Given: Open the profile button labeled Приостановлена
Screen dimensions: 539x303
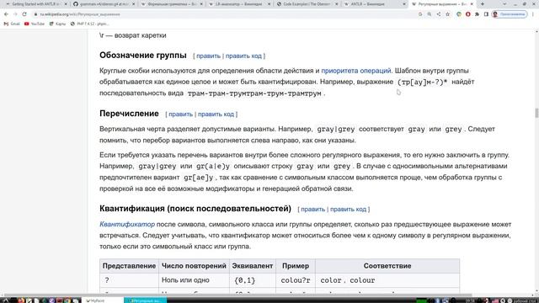Looking at the screenshot, I should tap(510, 14).
